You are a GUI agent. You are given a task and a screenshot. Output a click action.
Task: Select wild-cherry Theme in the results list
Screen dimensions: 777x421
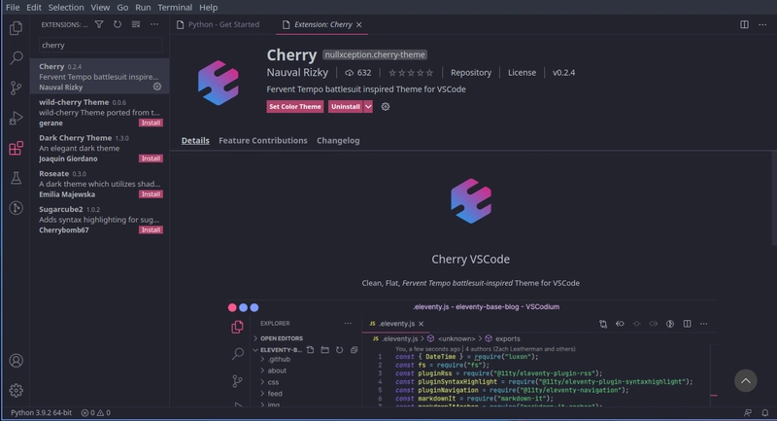click(100, 112)
